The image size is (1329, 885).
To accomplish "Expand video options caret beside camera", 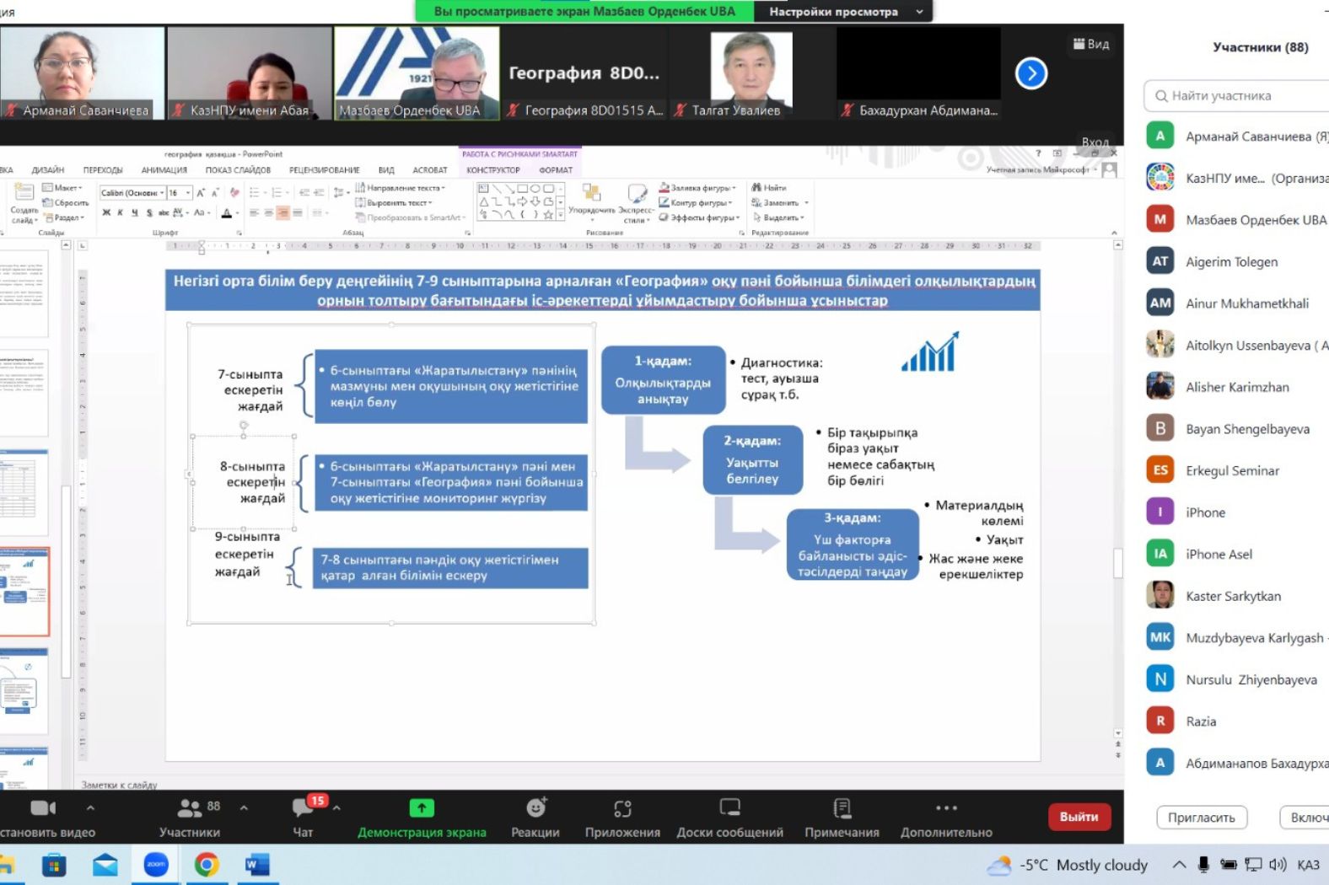I will 90,807.
